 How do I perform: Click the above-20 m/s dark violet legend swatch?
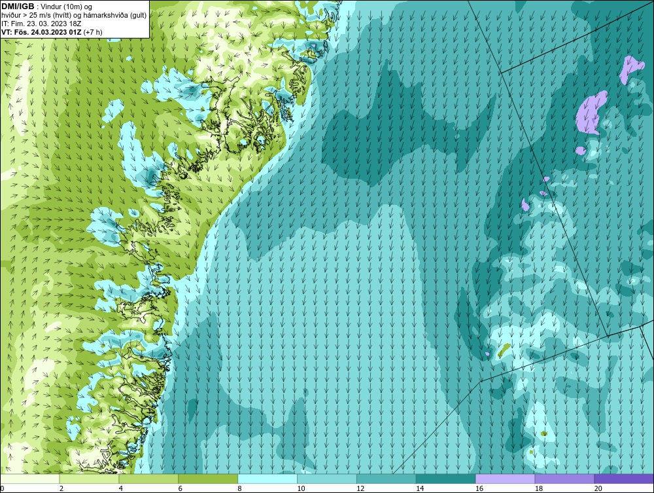coord(624,479)
